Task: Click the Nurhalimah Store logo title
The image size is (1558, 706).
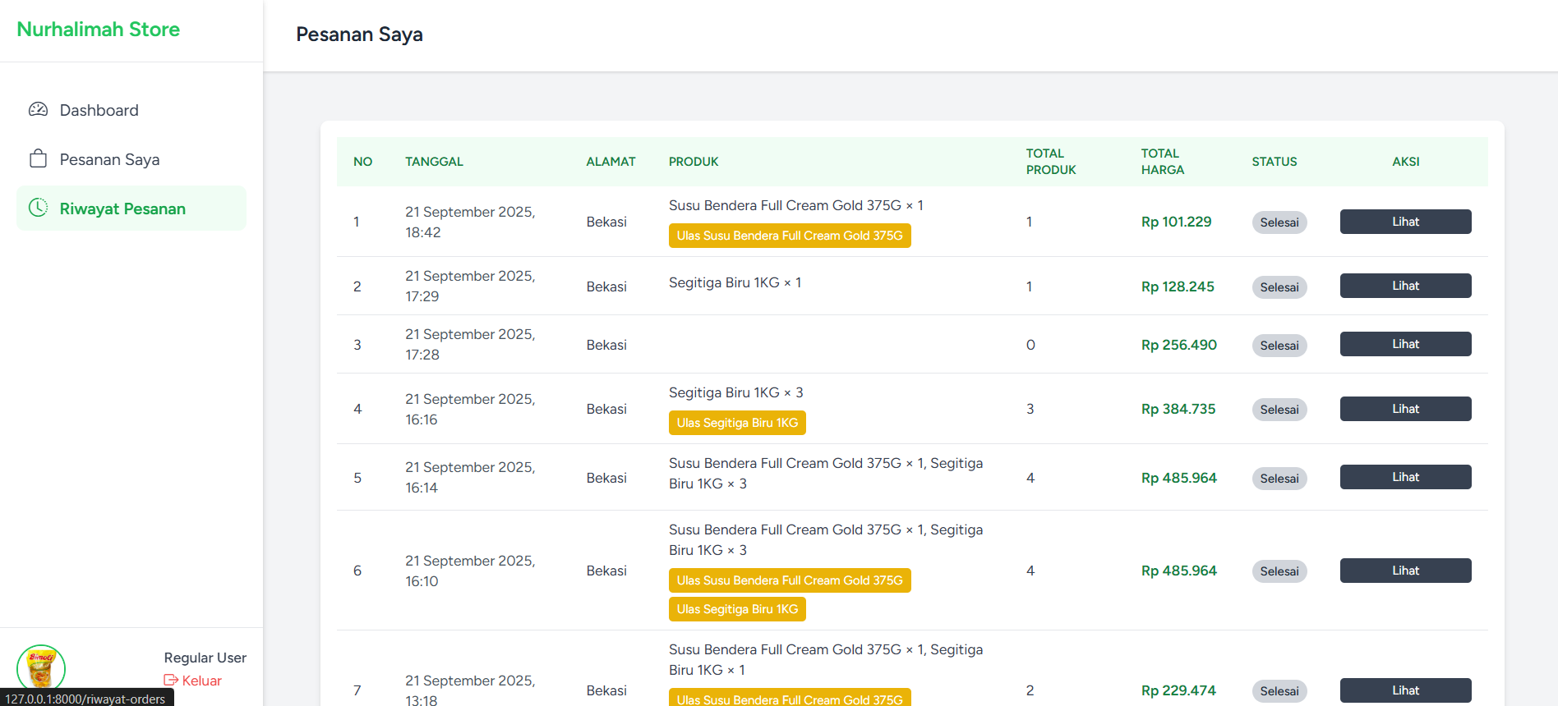Action: coord(99,30)
